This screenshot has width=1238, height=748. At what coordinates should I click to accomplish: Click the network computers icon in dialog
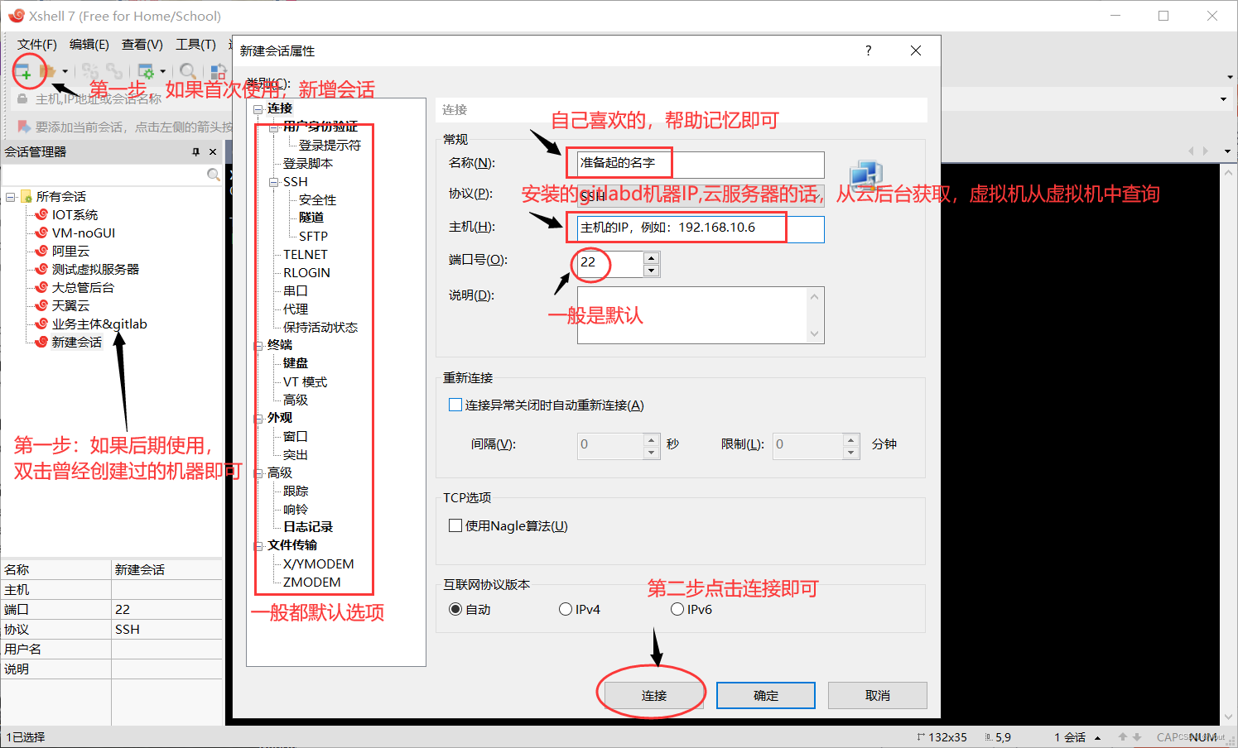click(x=866, y=175)
